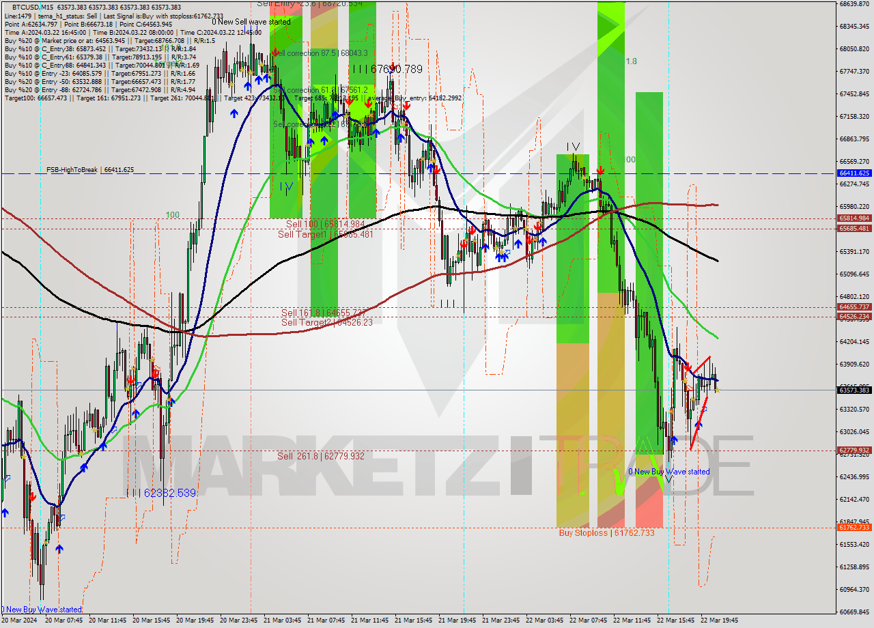Screen dimensions: 874x628
Task: Click the 63320.570 price axis label
Action: pyautogui.click(x=854, y=409)
